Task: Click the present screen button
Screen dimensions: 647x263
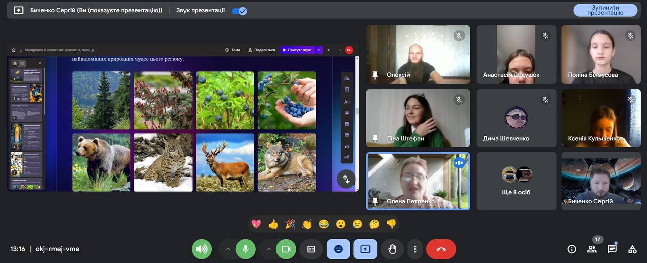Action: click(x=365, y=249)
